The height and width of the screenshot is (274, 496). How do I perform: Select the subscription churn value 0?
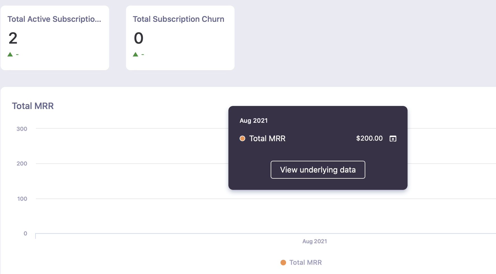click(139, 38)
